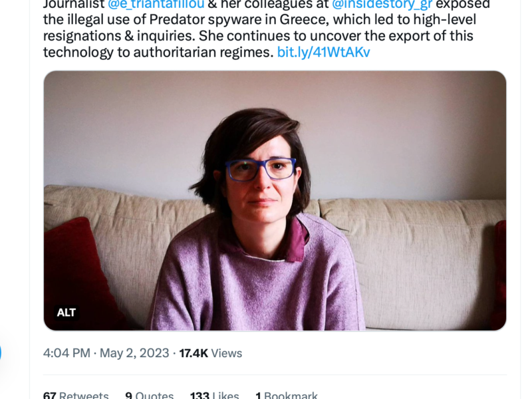Show the ALT image description badge
This screenshot has height=399, width=532.
point(66,312)
